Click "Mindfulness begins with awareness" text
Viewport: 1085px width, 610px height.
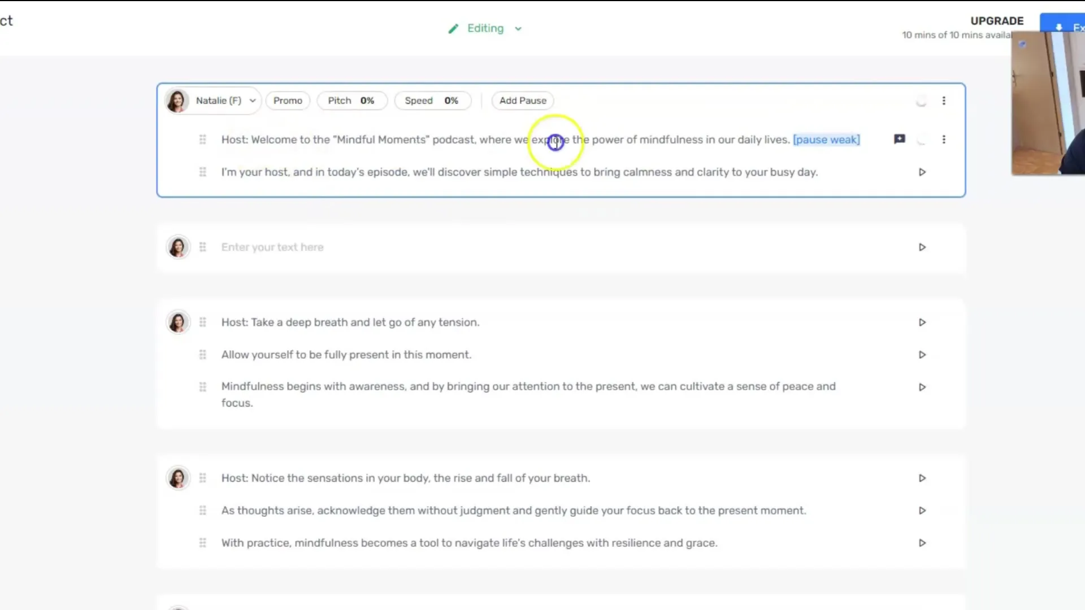pyautogui.click(x=528, y=395)
